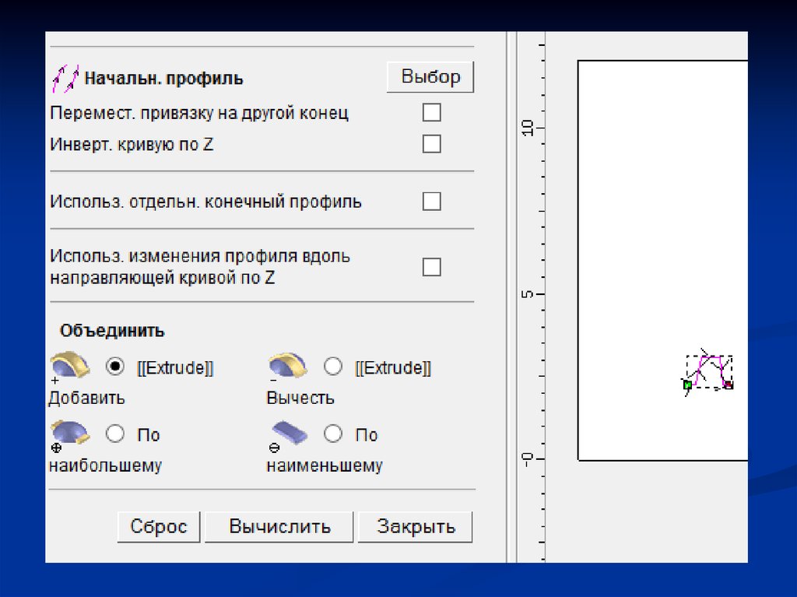Click the 'Начальн. профиль' heading text
Image resolution: width=797 pixels, height=597 pixels.
[x=163, y=79]
